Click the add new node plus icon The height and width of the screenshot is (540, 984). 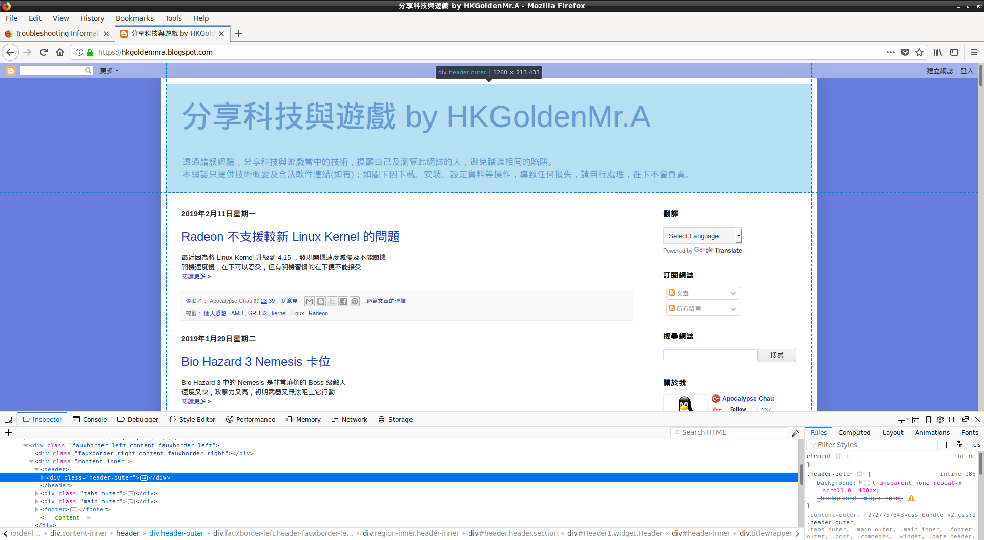pos(8,432)
